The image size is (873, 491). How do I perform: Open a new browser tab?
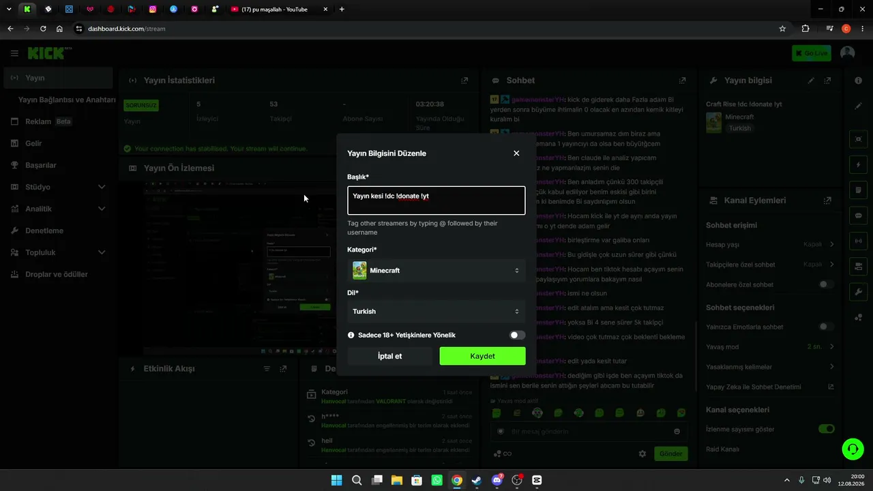coord(342,10)
